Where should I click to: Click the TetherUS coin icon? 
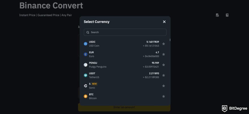coord(85,75)
